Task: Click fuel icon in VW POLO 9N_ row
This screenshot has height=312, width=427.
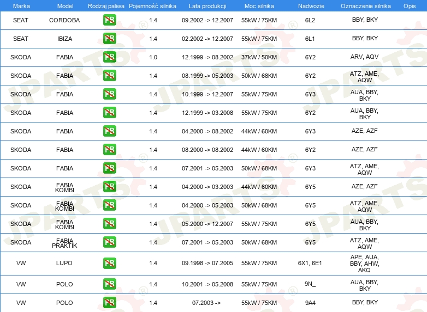Action: pos(109,284)
